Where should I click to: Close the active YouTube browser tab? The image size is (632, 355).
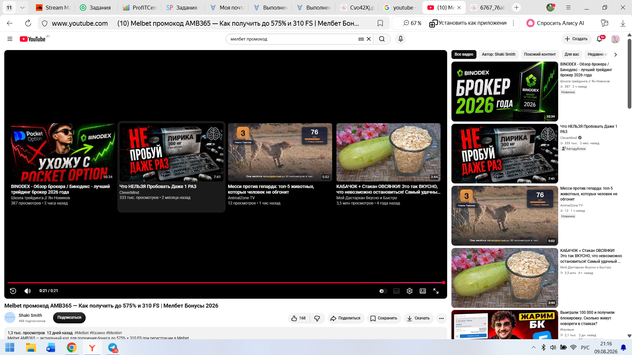[x=459, y=8]
